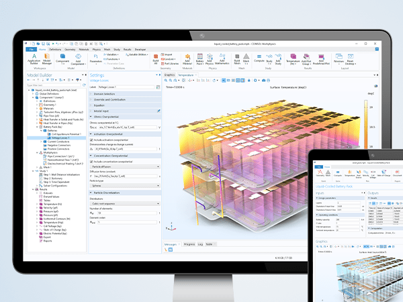Click the camera snapshot icon in Graphics toolbar
Viewport: 403px width, 302px height.
coord(263,81)
